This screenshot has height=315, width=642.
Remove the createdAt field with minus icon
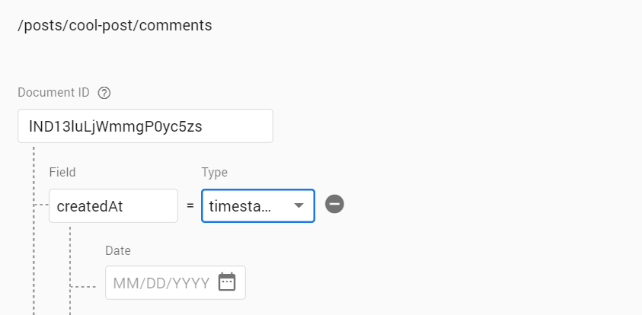coord(334,204)
